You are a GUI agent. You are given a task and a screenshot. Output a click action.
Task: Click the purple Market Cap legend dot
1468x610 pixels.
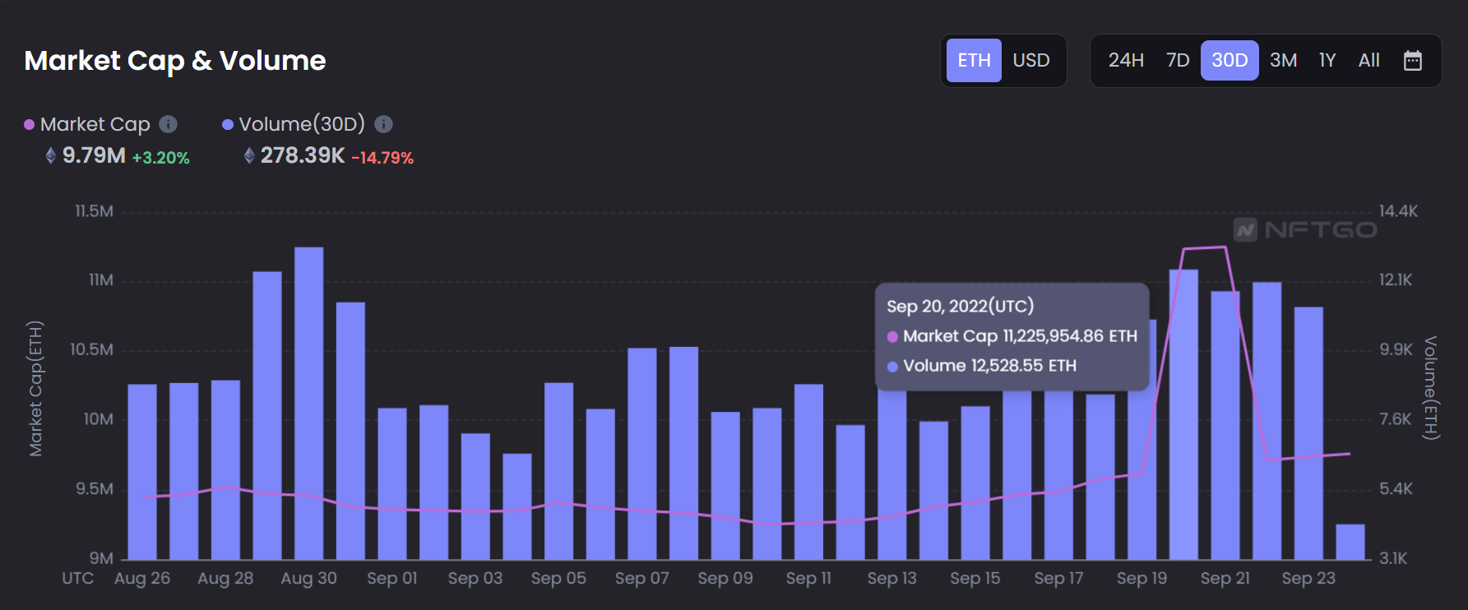30,125
